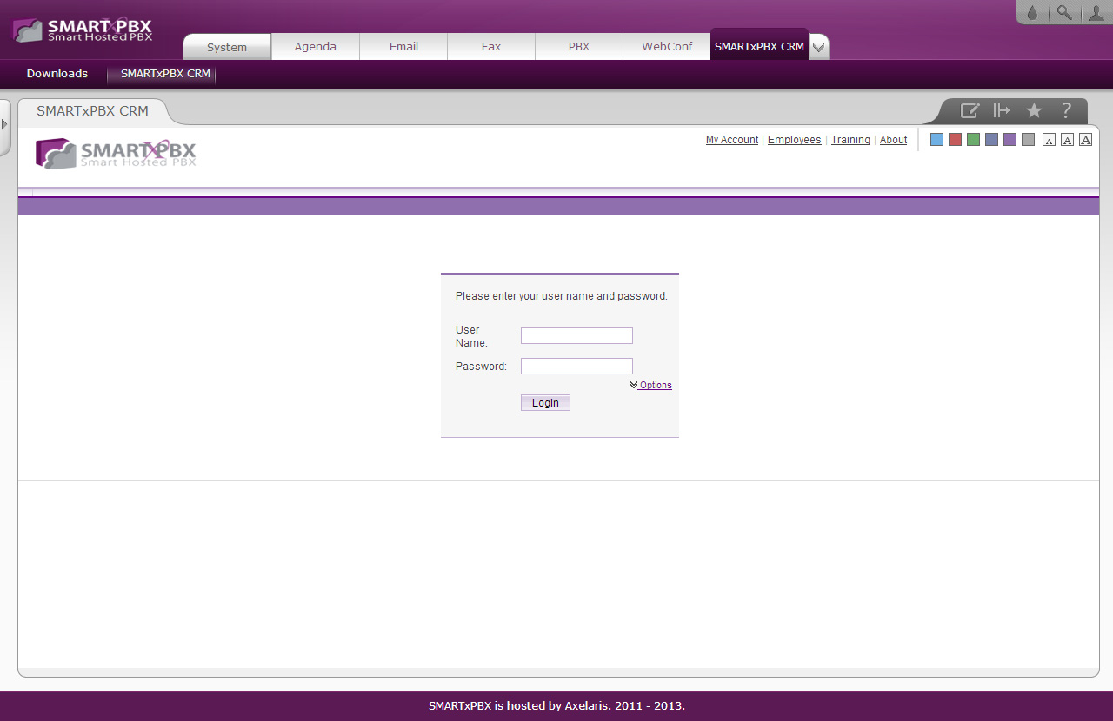Screen dimensions: 1113x721
Task: Add to favorites star icon
Action: (1034, 110)
